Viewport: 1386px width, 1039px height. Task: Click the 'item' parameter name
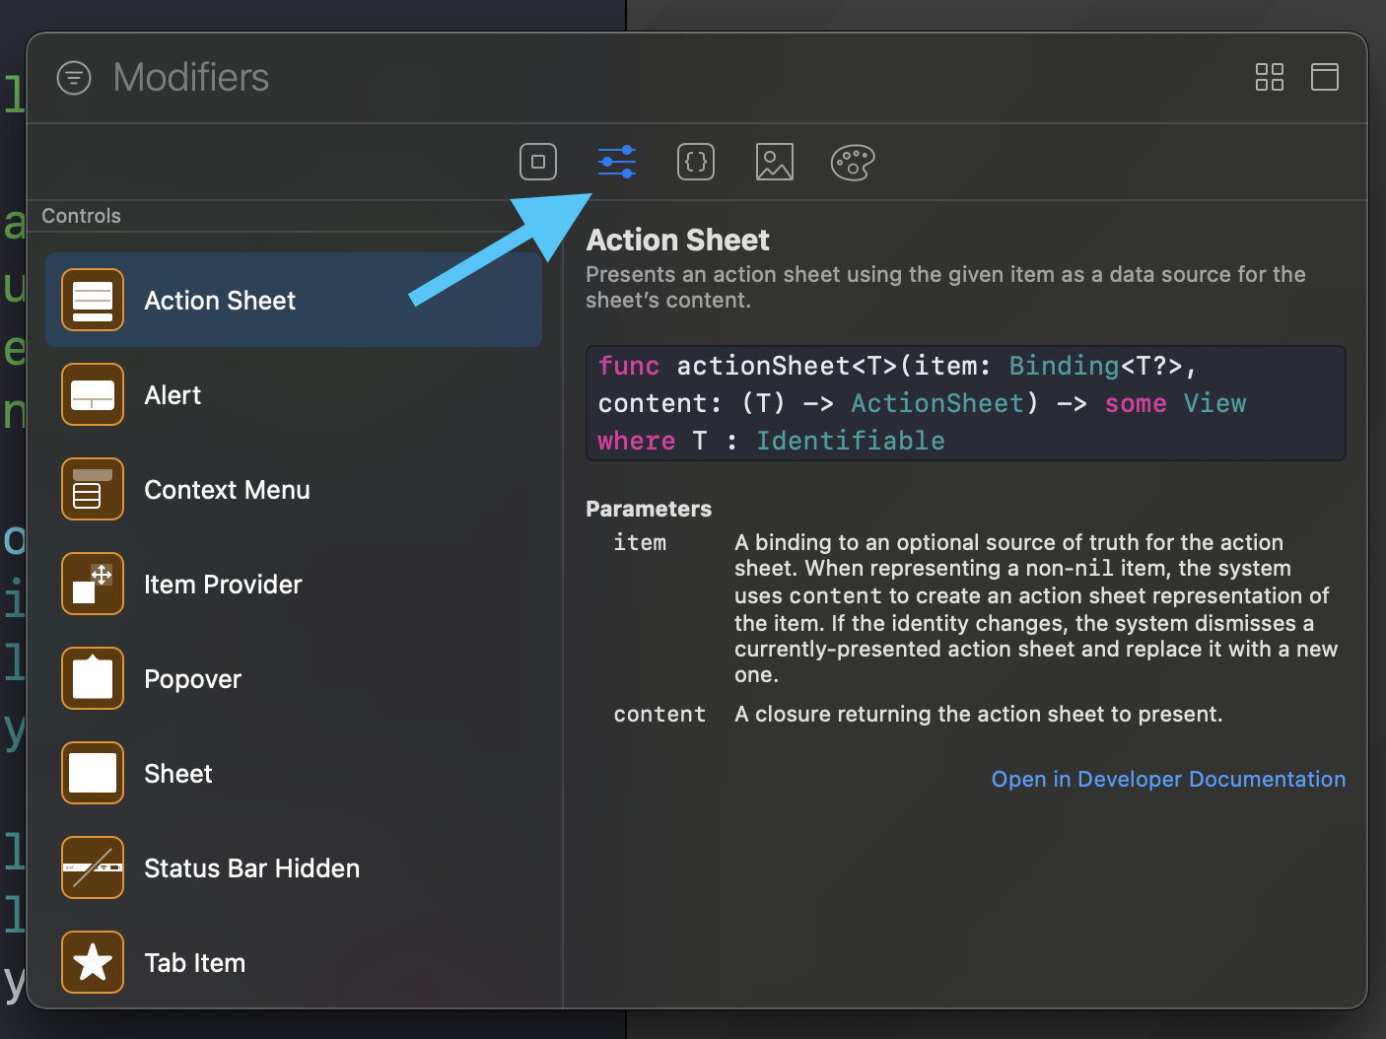point(640,542)
